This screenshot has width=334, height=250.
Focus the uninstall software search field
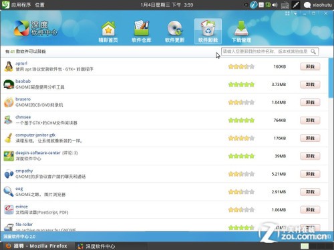tap(270, 51)
